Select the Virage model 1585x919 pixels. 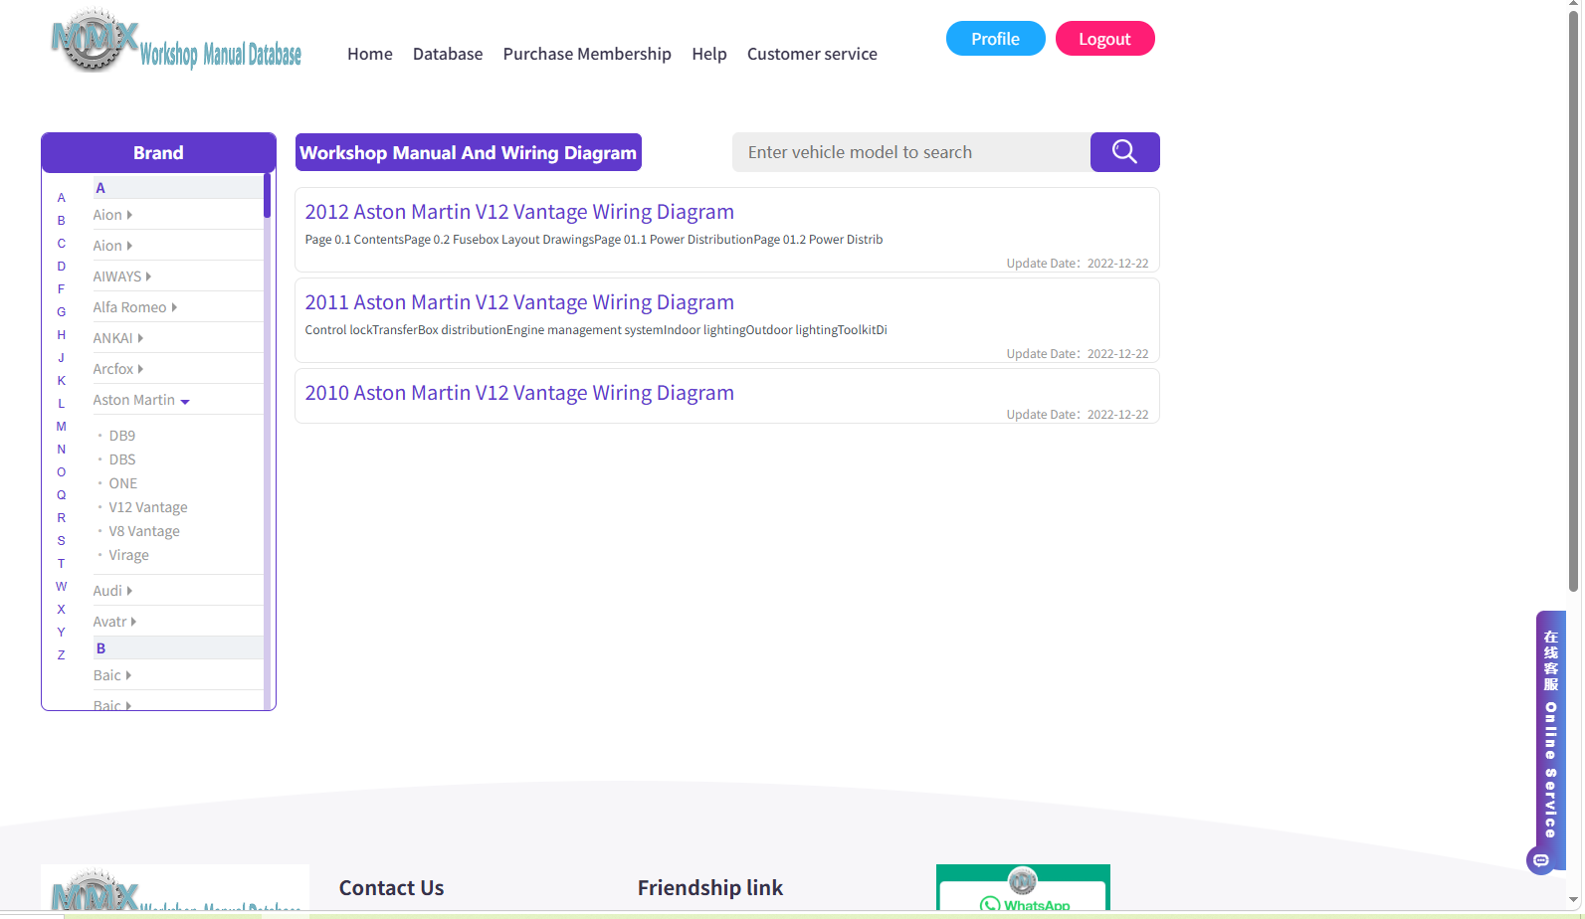click(x=129, y=555)
